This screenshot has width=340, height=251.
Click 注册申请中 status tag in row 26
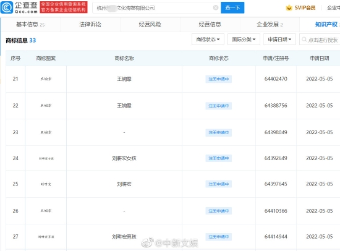[x=219, y=211]
